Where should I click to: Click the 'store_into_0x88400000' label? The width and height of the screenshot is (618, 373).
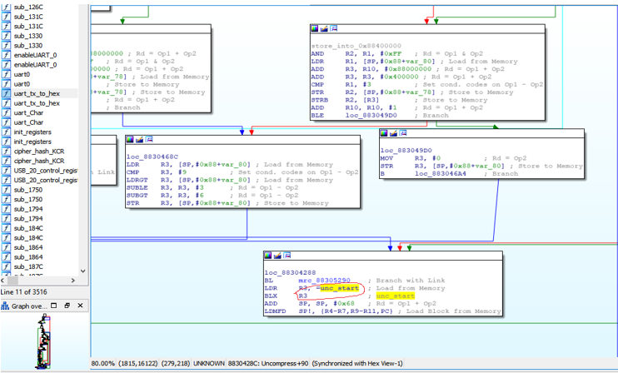(356, 46)
